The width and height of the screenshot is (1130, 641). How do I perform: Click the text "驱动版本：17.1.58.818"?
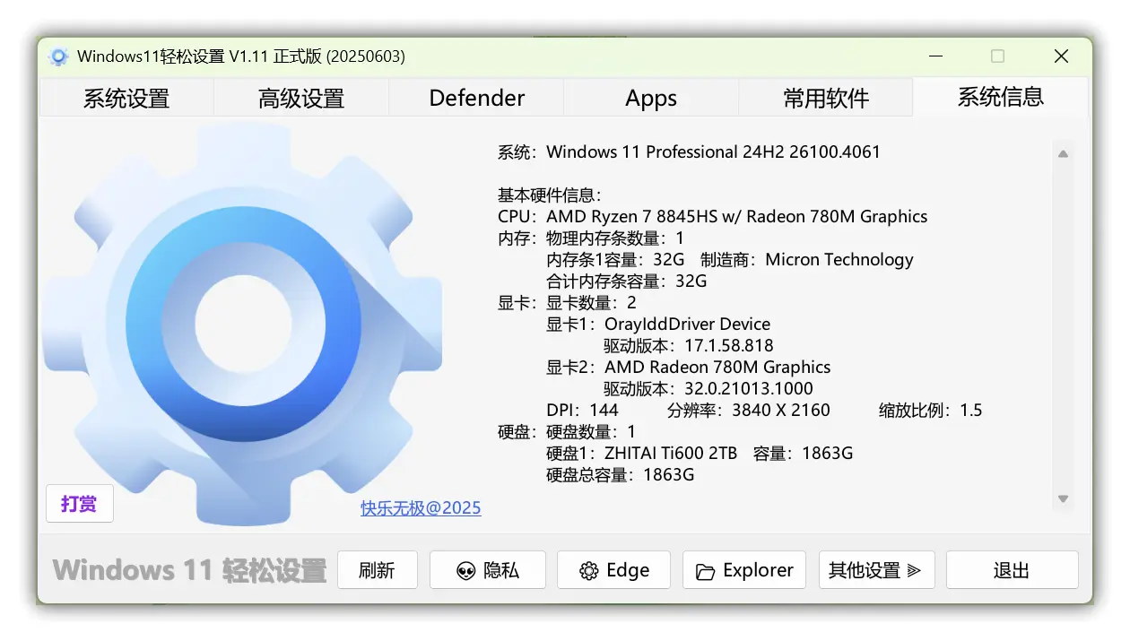689,345
